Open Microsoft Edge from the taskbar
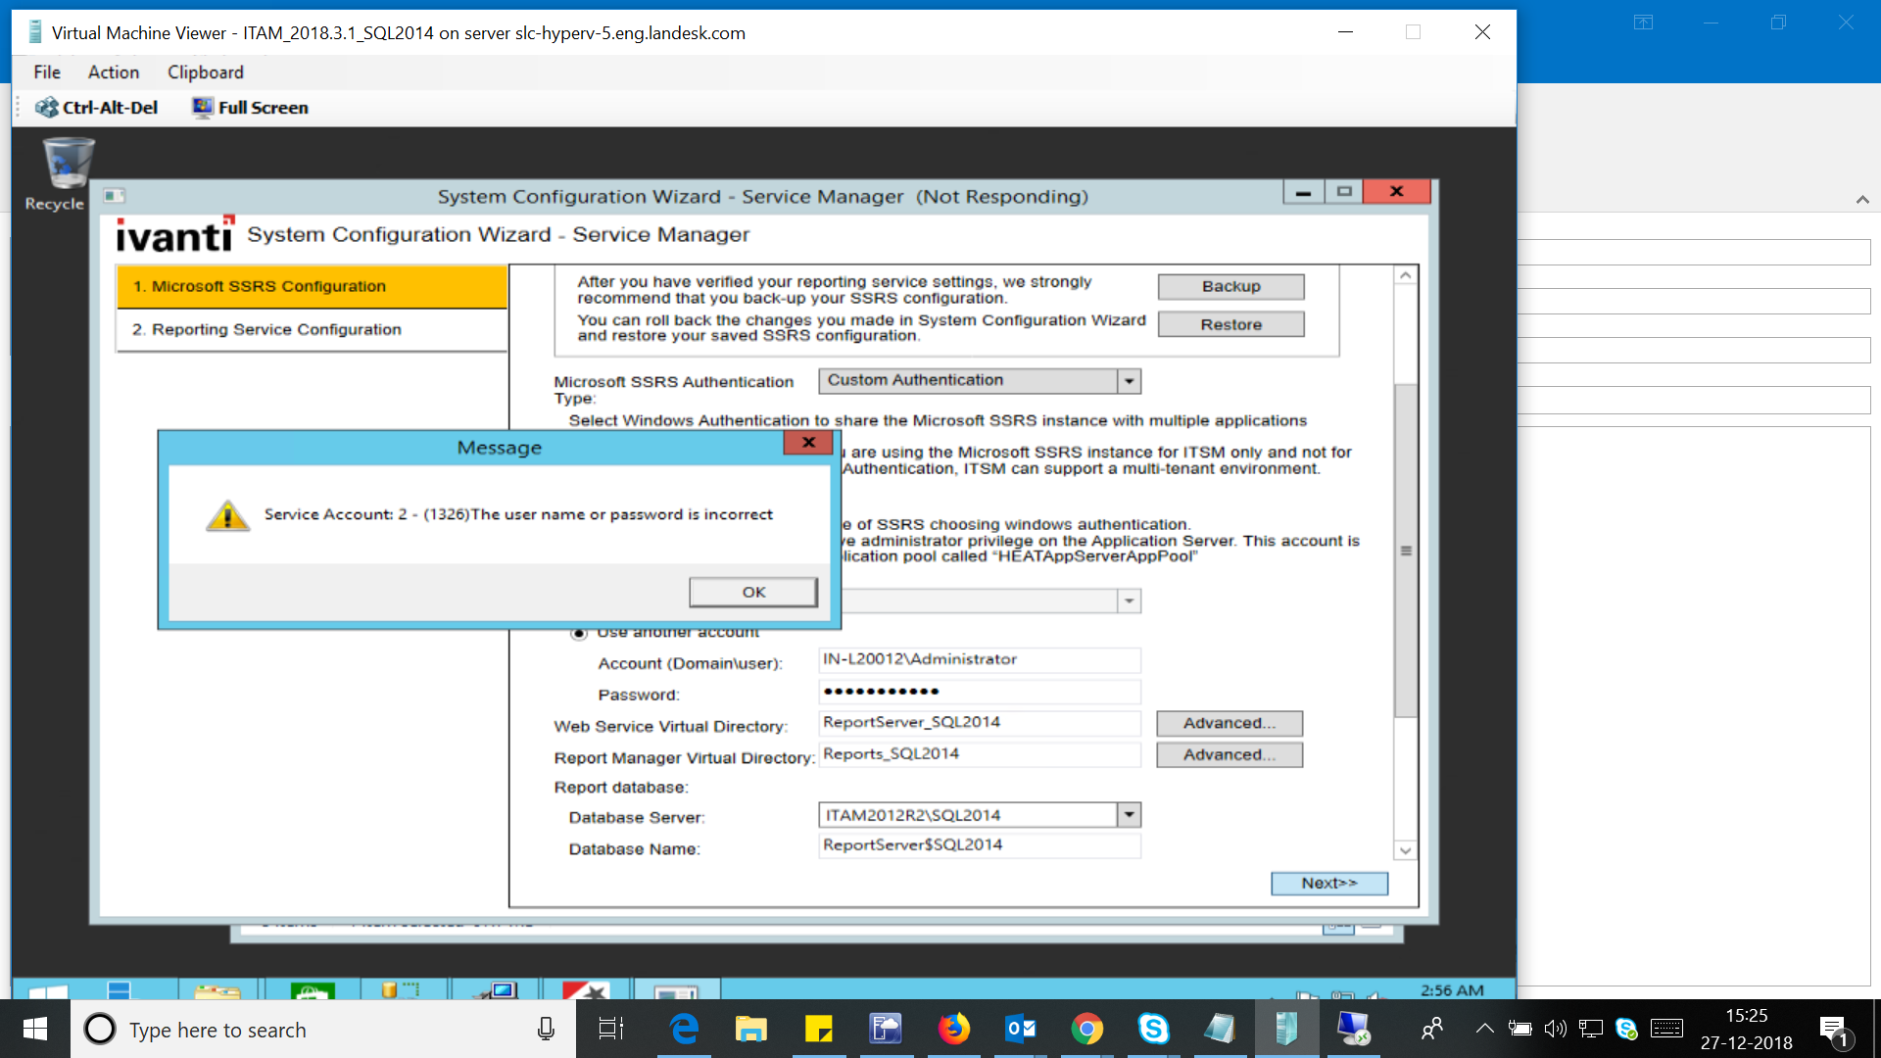The image size is (1881, 1058). coord(684,1029)
